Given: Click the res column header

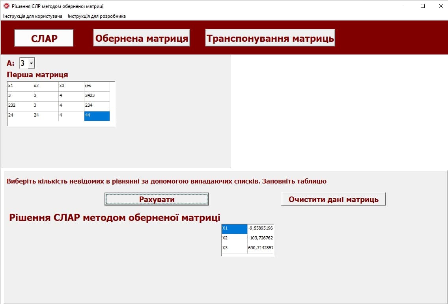Looking at the screenshot, I should coord(97,86).
